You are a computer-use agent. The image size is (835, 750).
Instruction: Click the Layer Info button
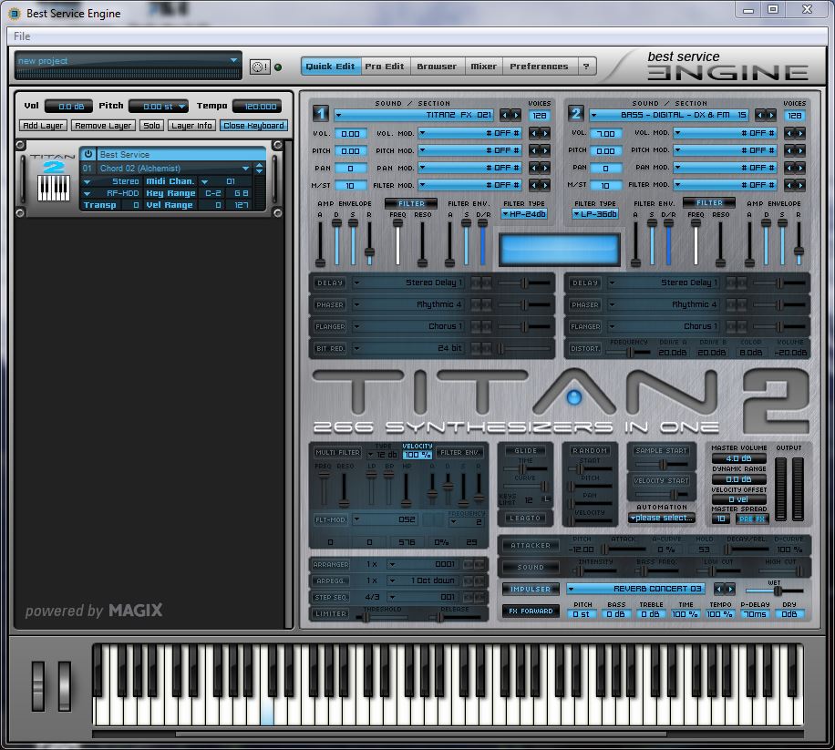(191, 126)
